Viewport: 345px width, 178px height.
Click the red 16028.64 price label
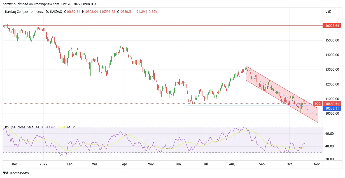pos(332,26)
